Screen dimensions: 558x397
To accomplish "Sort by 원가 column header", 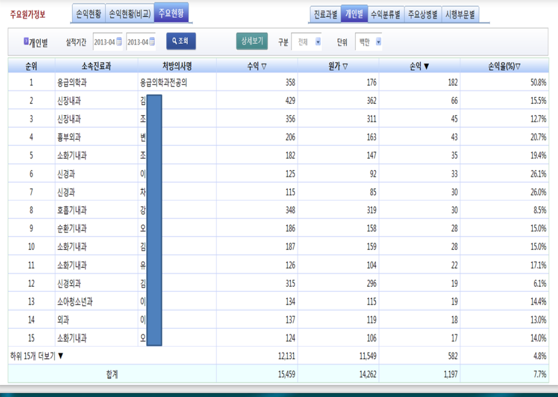I will point(338,66).
